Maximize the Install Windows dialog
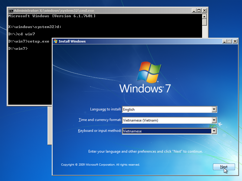Viewport: 242px width, 181px height. click(x=229, y=41)
